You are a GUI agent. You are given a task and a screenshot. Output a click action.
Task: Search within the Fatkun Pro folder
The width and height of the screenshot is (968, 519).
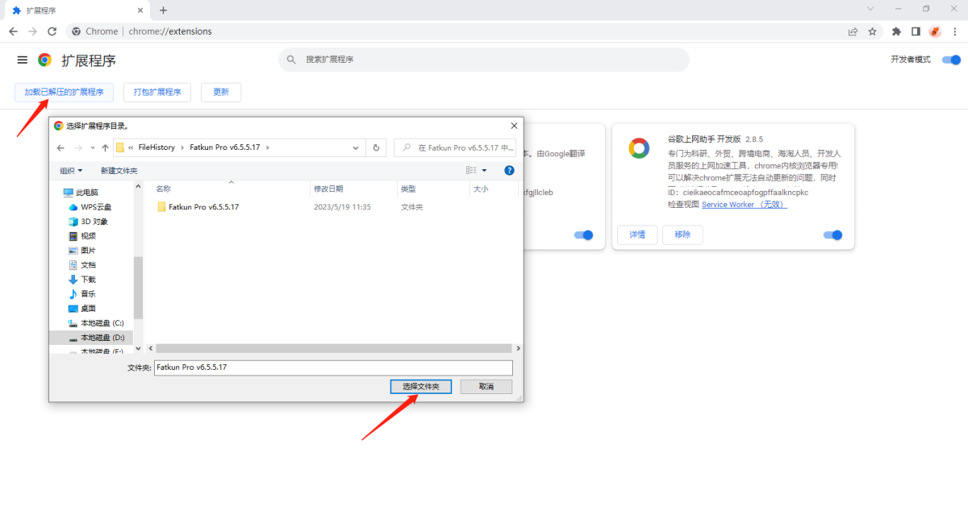click(x=456, y=147)
